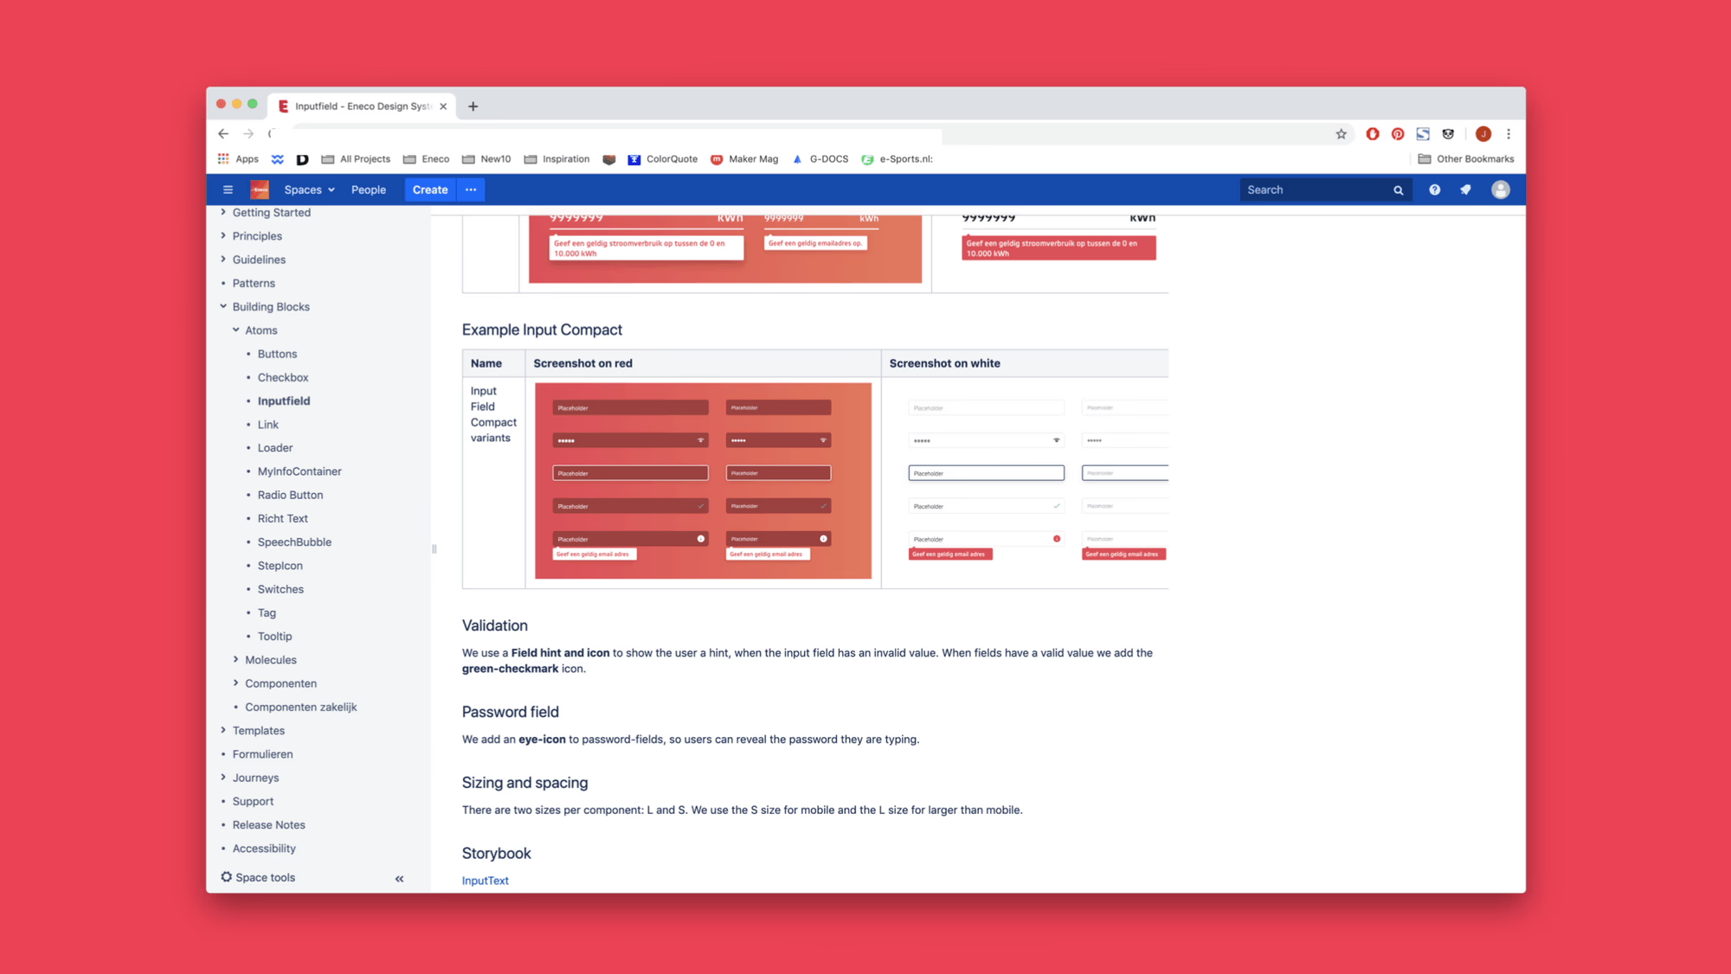Select Checkbox page in sidebar
Screen dimensions: 1731x974
[282, 377]
